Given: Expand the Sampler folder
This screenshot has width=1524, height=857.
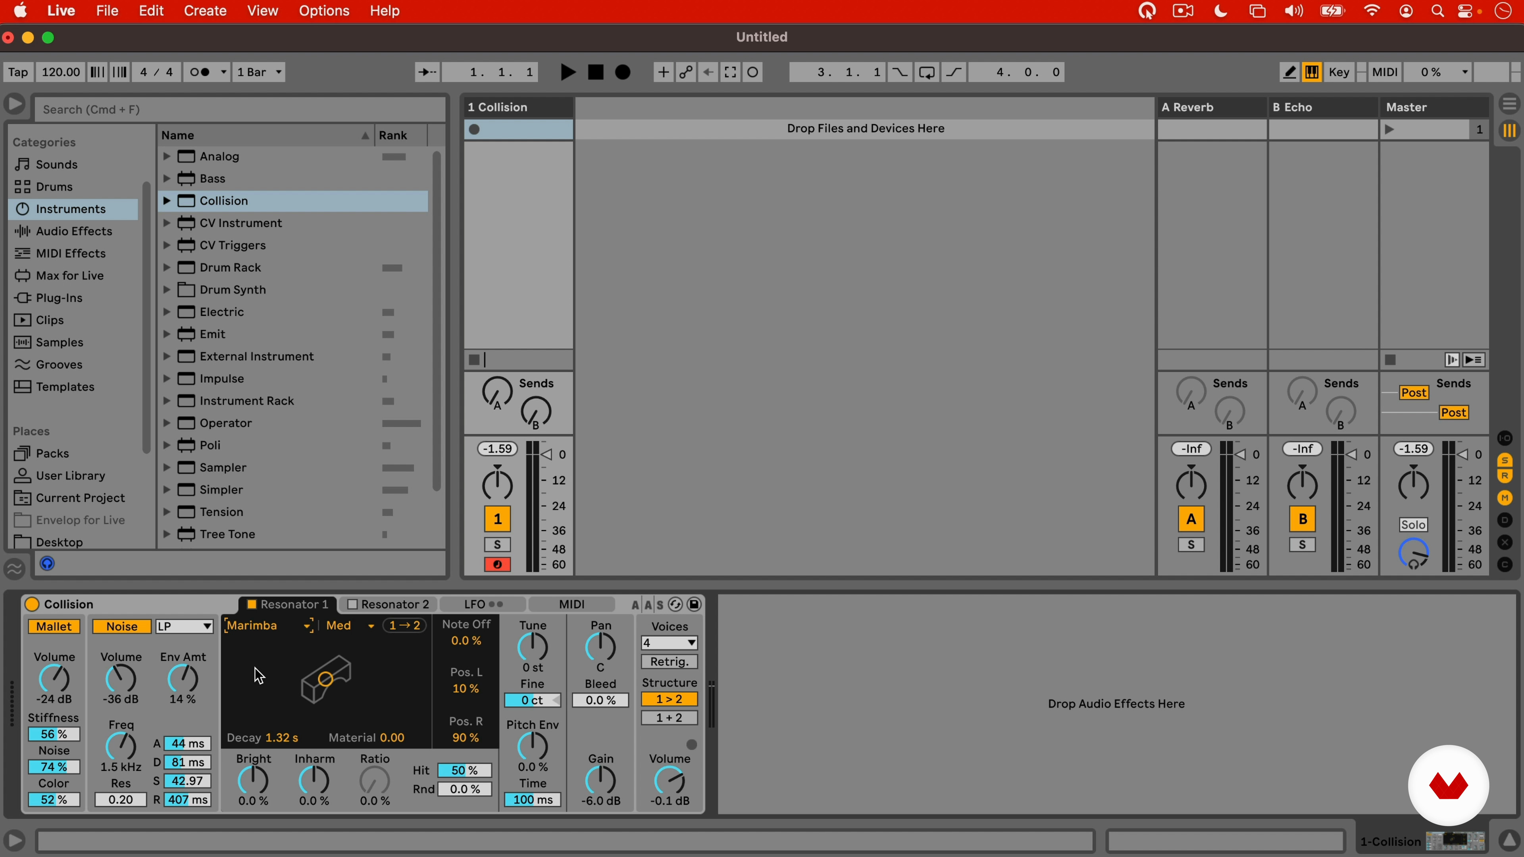Looking at the screenshot, I should 167,467.
